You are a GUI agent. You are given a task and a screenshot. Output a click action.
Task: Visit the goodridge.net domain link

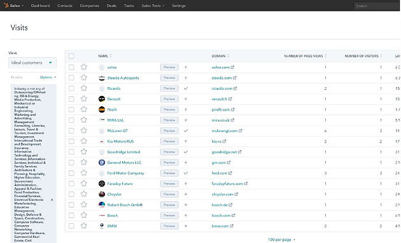click(x=224, y=152)
